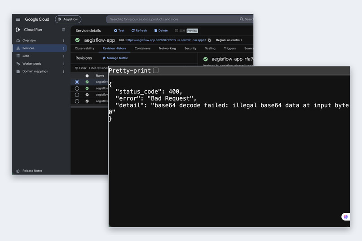362x241 pixels.
Task: Select the fourth revision radio button
Action: (x=77, y=101)
